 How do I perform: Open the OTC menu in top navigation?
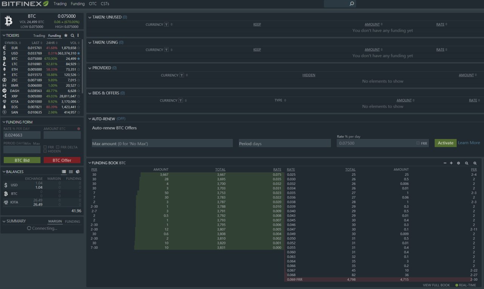pos(93,4)
